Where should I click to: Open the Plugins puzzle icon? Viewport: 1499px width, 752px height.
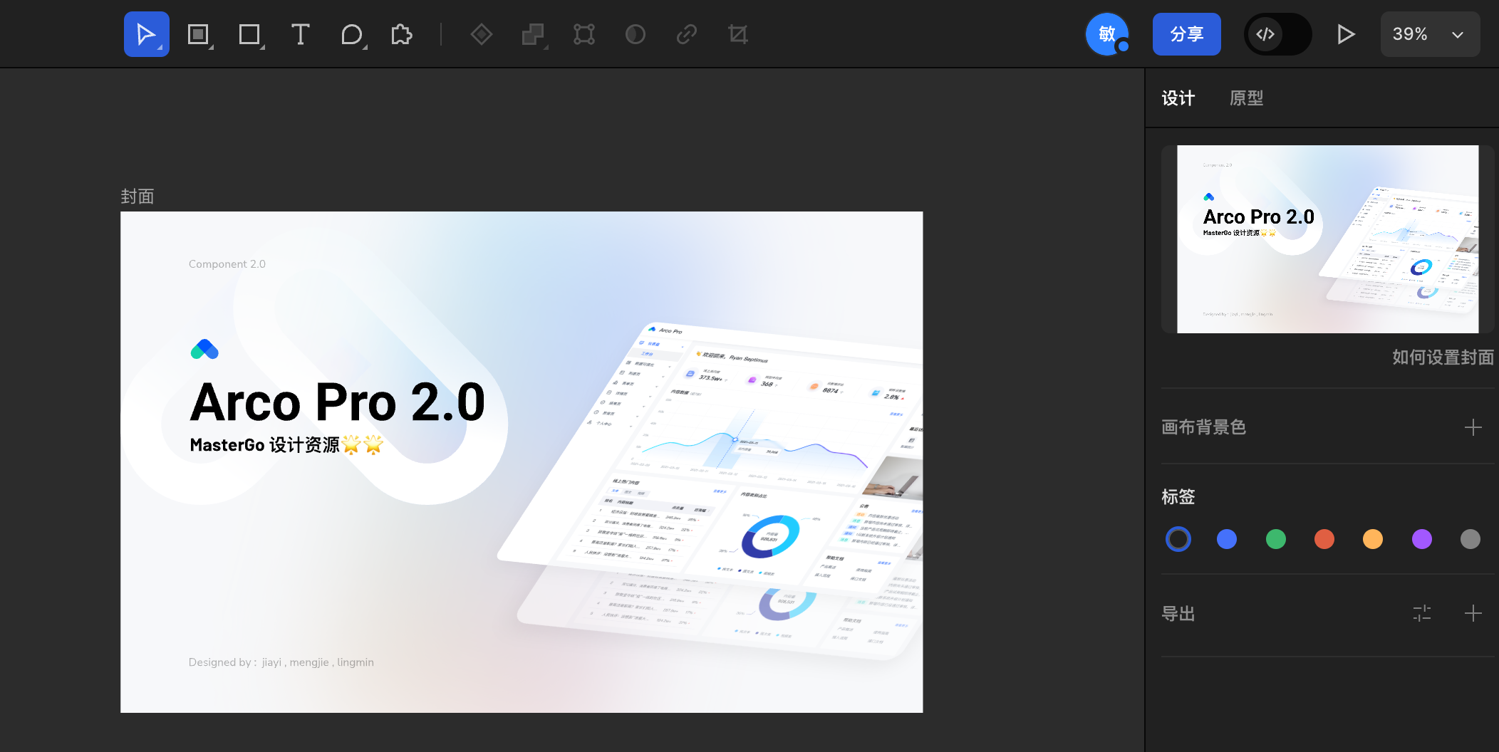coord(402,34)
